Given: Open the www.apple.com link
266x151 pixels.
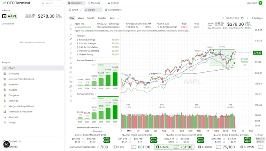Looking at the screenshot, I should 83,27.
